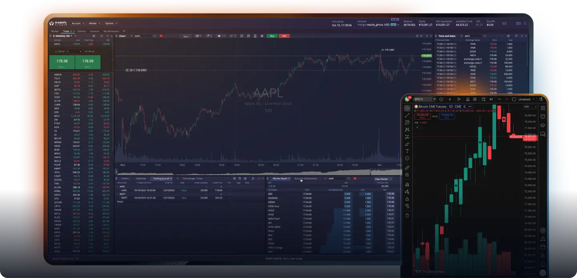577x278 pixels.
Task: Select the D interval button in TradingView
Action: coord(450,99)
